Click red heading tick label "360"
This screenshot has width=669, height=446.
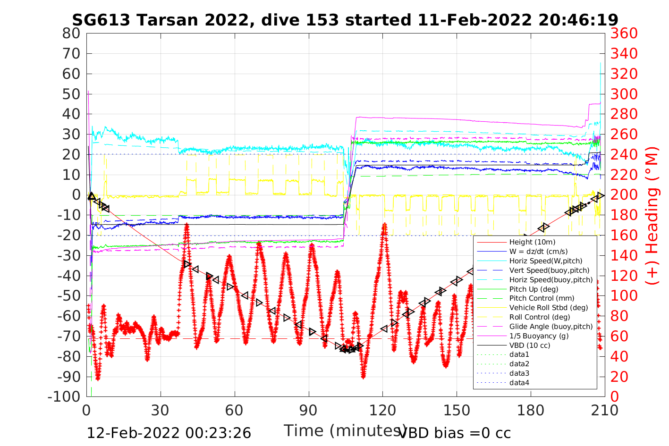(x=624, y=34)
